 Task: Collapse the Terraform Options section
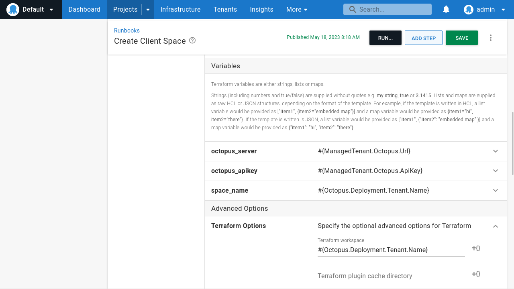[x=495, y=226]
